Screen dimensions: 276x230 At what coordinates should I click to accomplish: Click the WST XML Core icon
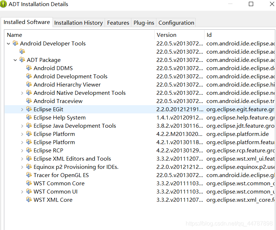pyautogui.click(x=29, y=200)
